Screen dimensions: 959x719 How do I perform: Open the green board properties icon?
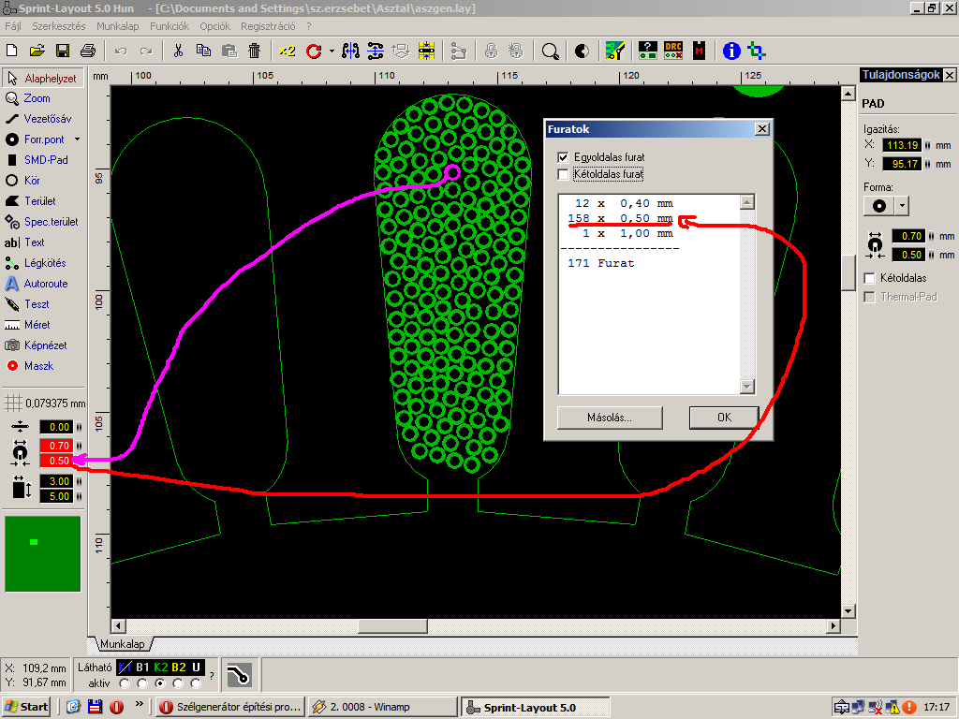(615, 51)
